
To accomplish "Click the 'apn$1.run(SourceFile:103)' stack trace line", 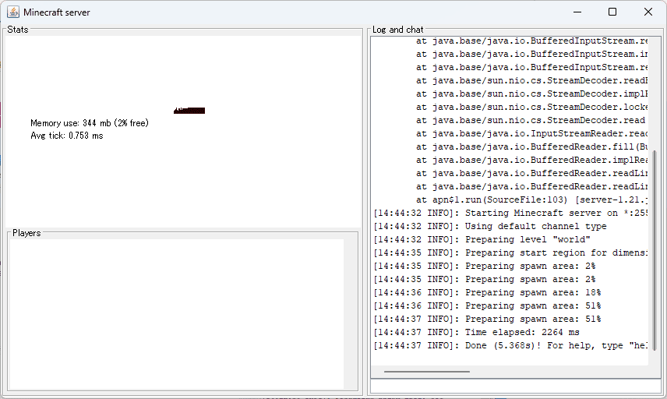I will click(531, 199).
